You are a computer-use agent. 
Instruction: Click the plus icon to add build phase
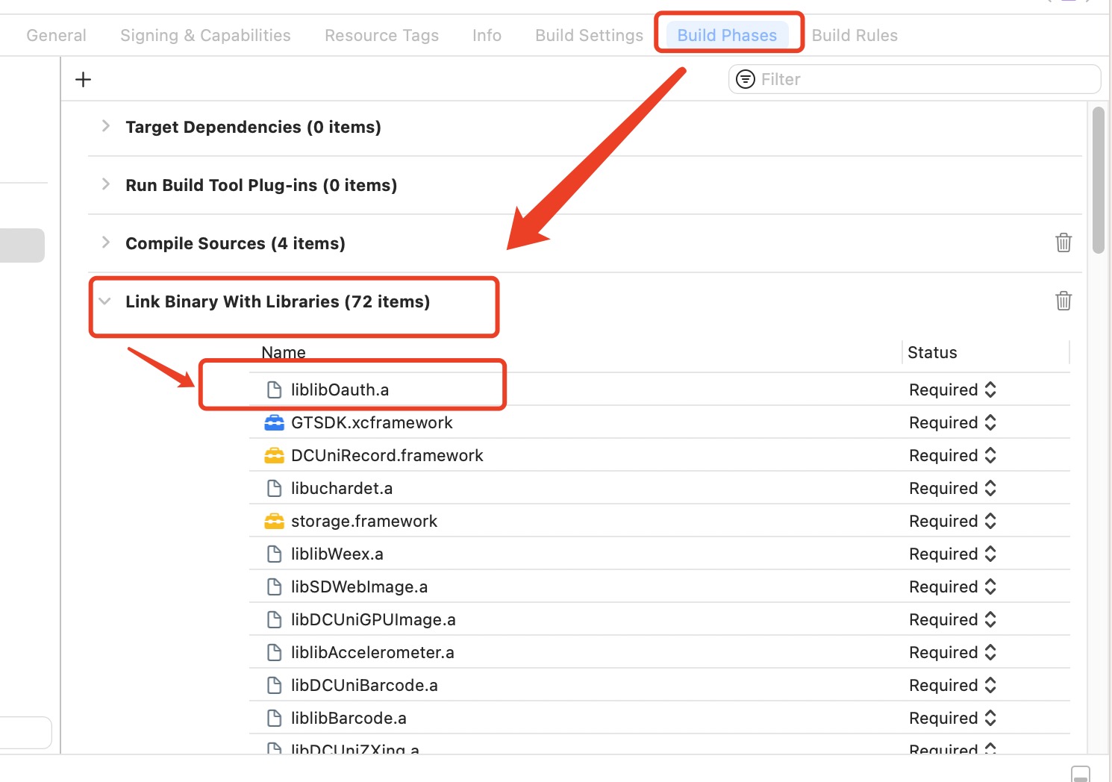coord(84,80)
